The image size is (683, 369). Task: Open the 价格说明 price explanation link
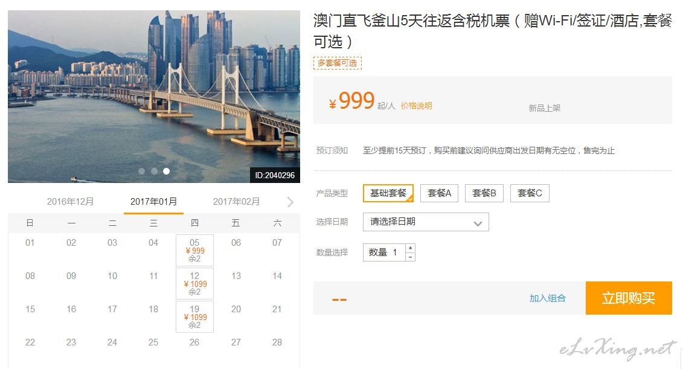(417, 106)
